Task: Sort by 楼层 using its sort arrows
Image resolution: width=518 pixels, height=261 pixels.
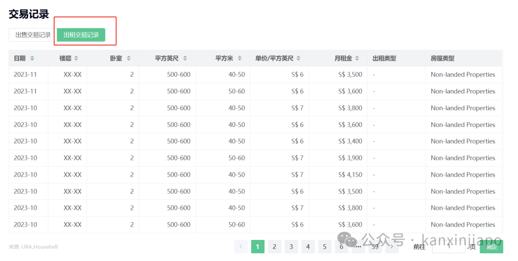Action: (x=76, y=58)
